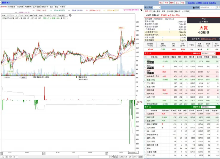The height and width of the screenshot is (159, 220).
Task: Toggle the lock icon beside 日期
Action: point(194,7)
